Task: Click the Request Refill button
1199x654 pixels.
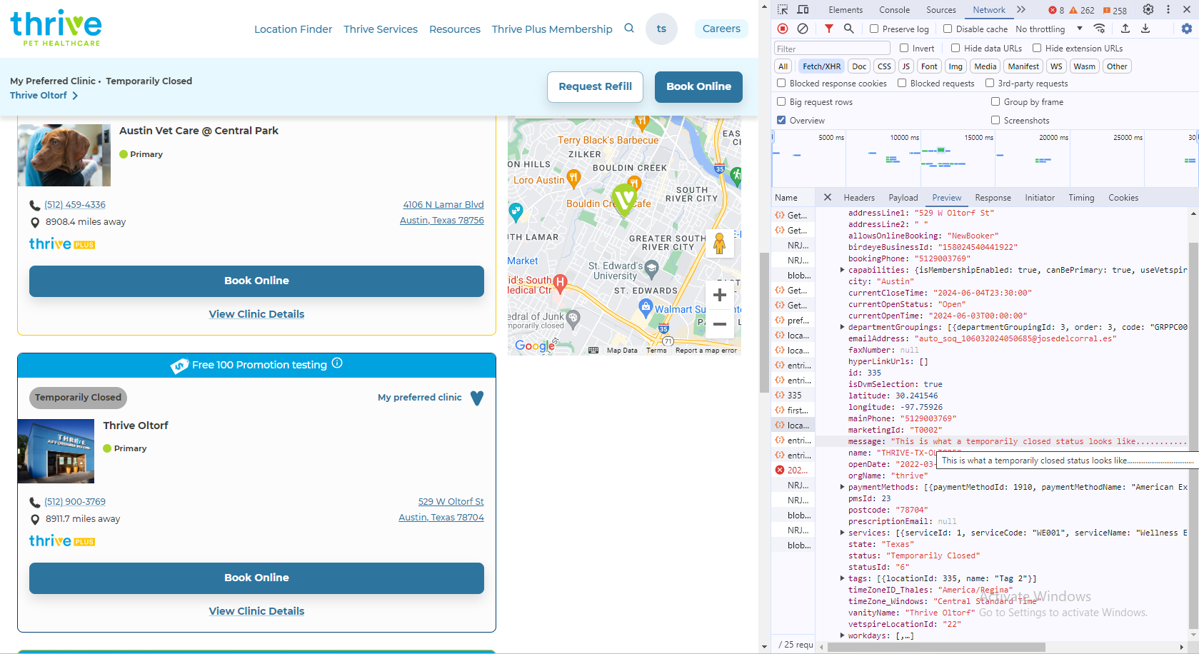Action: (x=595, y=86)
